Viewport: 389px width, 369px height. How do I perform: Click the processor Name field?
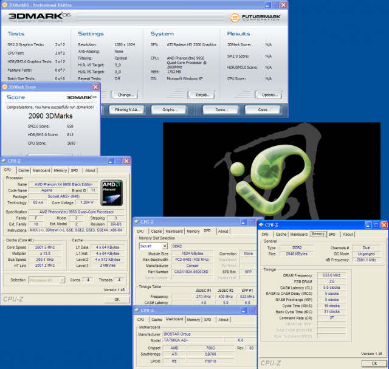click(63, 184)
